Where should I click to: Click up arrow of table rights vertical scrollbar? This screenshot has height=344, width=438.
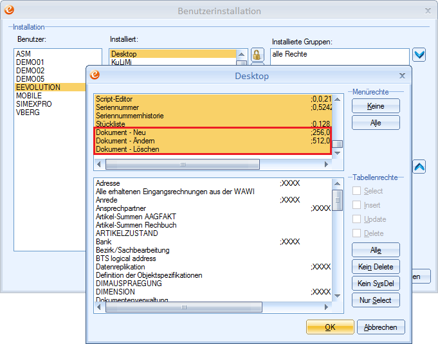[x=337, y=184]
